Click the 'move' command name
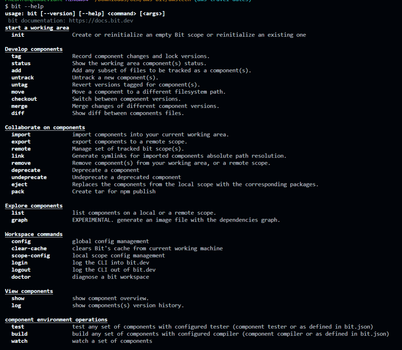The width and height of the screenshot is (402, 350). [18, 92]
